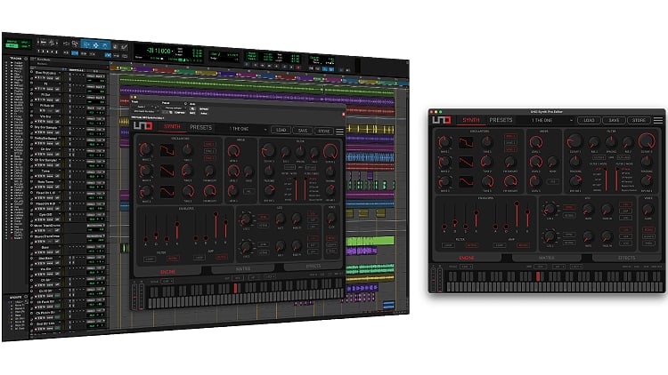Click the WAVE 1 knob in the standalone editor
This screenshot has height=375, width=668.
coord(444,142)
